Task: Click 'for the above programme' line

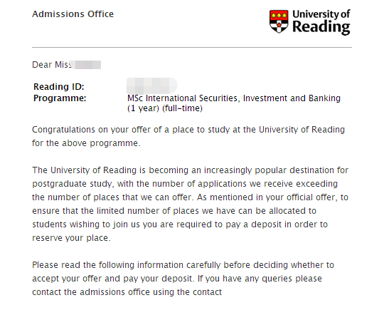Action: tap(86, 143)
